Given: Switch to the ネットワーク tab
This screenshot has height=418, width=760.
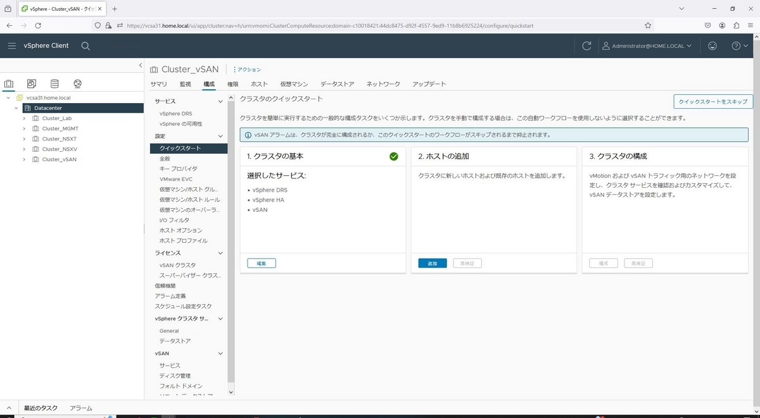Looking at the screenshot, I should pos(383,84).
